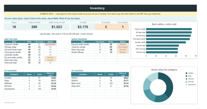This screenshot has height=109, width=207.
Task: Click Travel tin candle row in Best Sellers table
Action: click(30, 45)
